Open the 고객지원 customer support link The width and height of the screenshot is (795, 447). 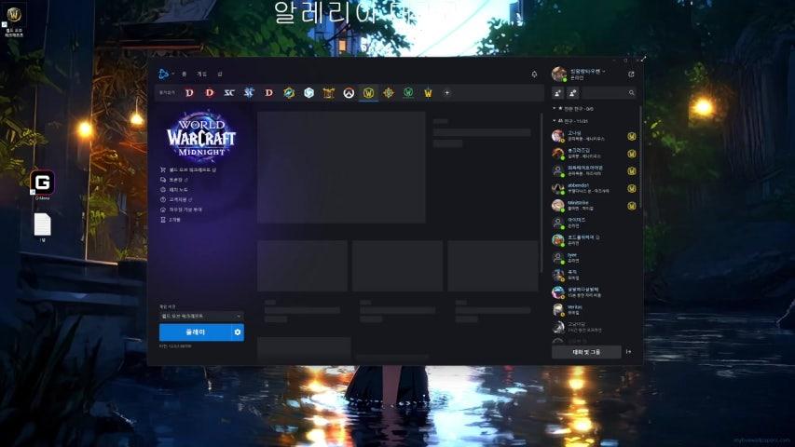click(176, 199)
